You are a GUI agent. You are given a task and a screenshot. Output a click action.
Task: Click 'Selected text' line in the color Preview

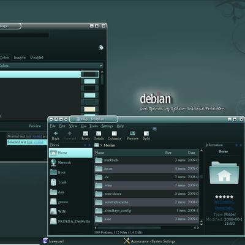coord(26,142)
